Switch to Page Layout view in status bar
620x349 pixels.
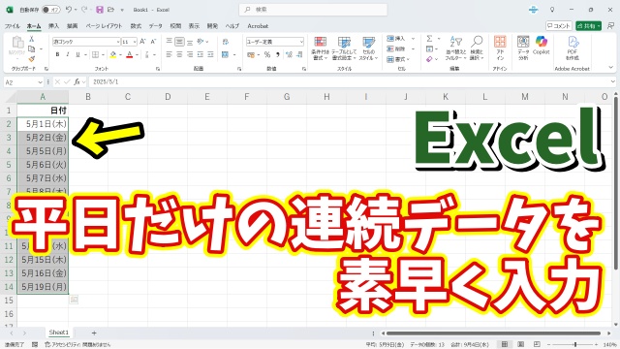click(521, 344)
